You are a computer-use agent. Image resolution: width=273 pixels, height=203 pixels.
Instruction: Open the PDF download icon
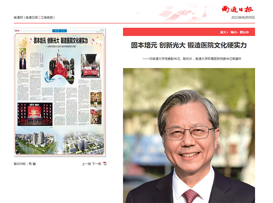point(105,164)
